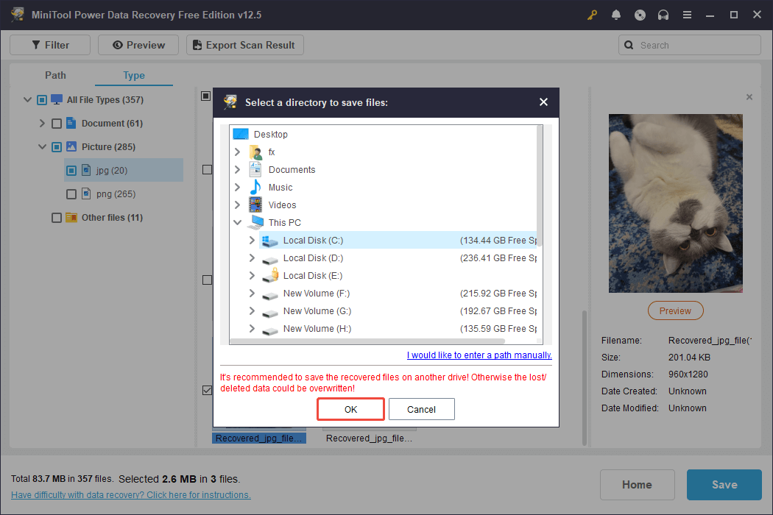773x515 pixels.
Task: Click the This PC computer icon
Action: point(255,222)
